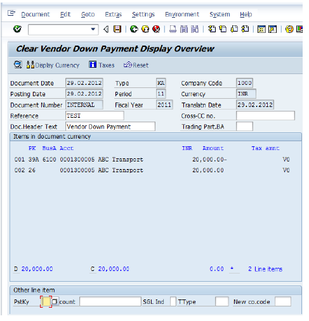Click the SAP menu icon beside Document
Screen dimensions: 309x321
coord(11,13)
